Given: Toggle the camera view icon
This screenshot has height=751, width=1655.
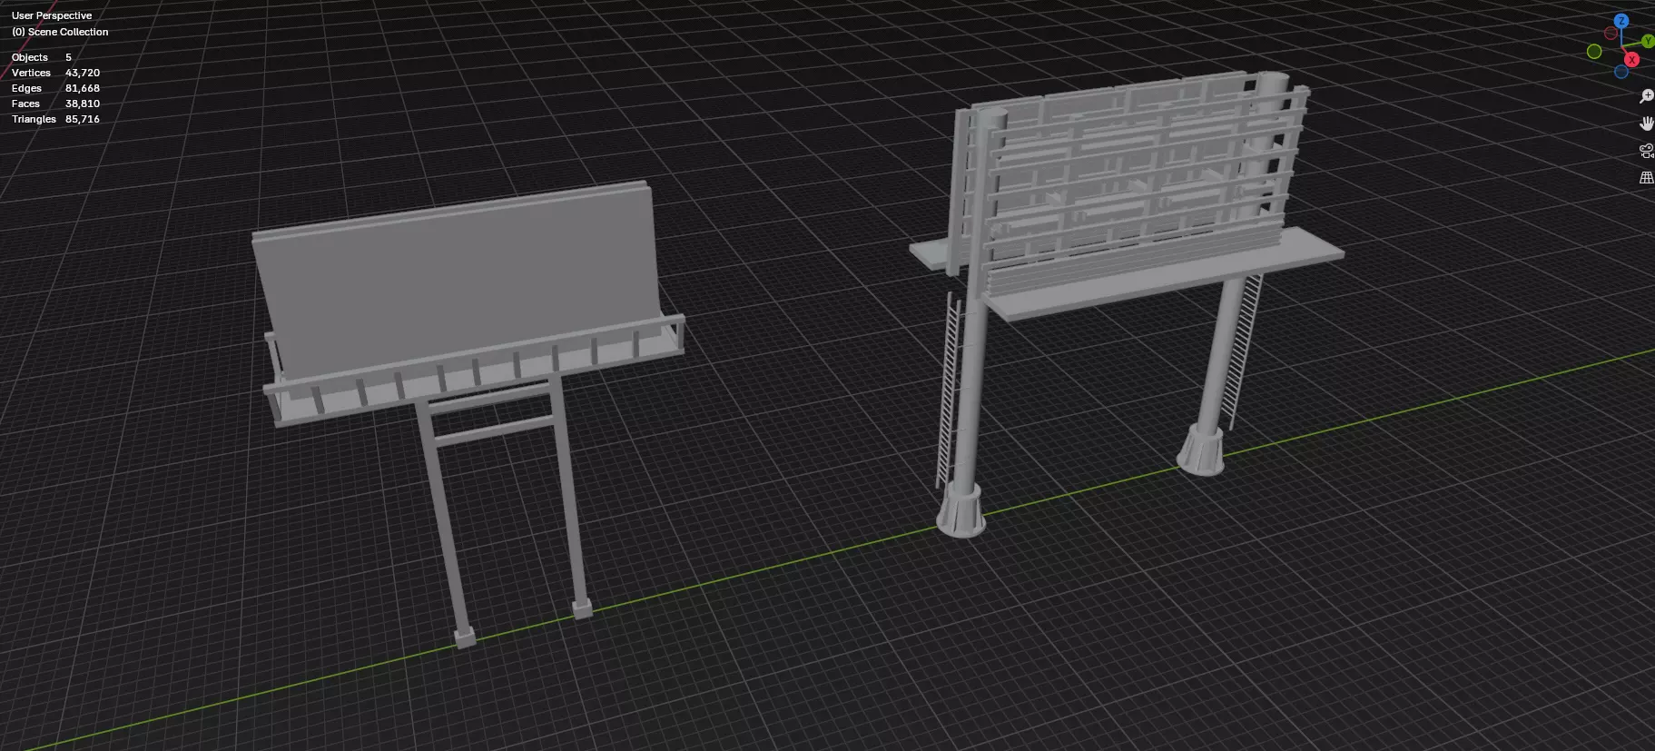Looking at the screenshot, I should [x=1647, y=151].
